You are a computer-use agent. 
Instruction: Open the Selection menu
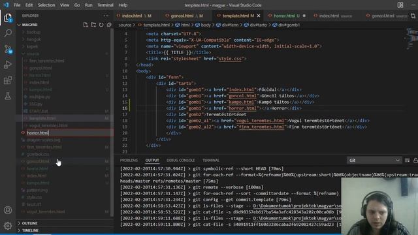[x=46, y=5]
